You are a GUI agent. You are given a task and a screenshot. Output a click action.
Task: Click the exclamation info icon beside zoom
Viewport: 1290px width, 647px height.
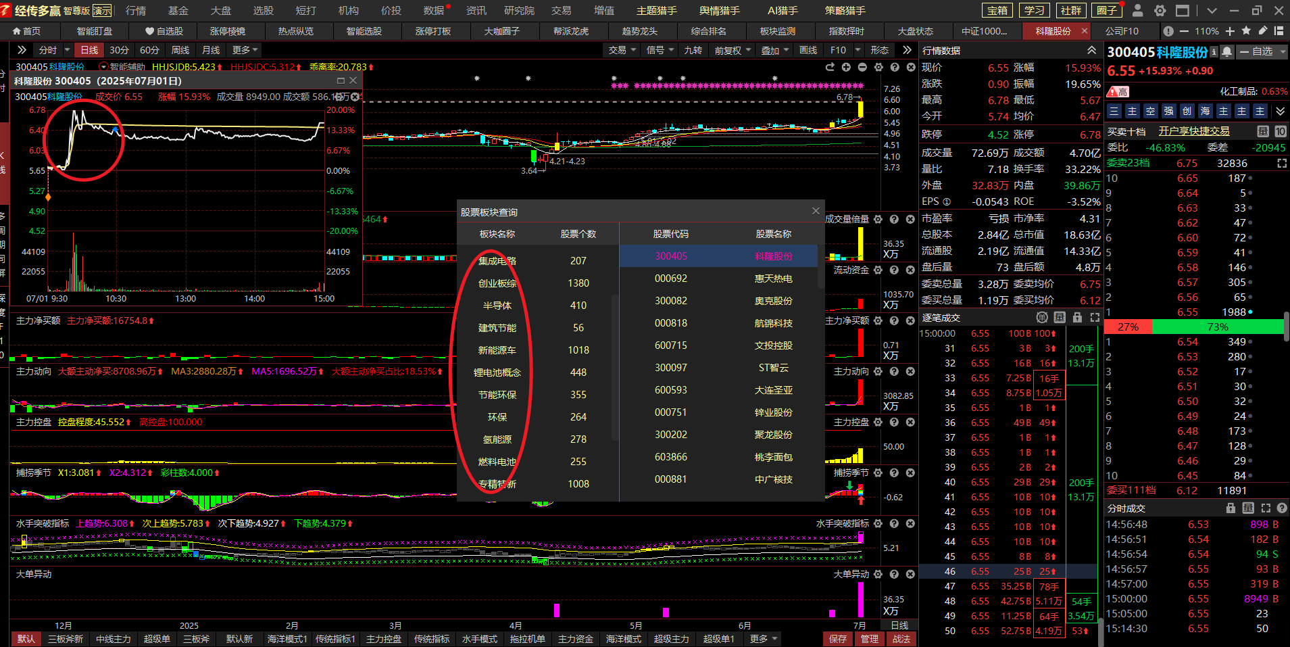click(x=1168, y=31)
